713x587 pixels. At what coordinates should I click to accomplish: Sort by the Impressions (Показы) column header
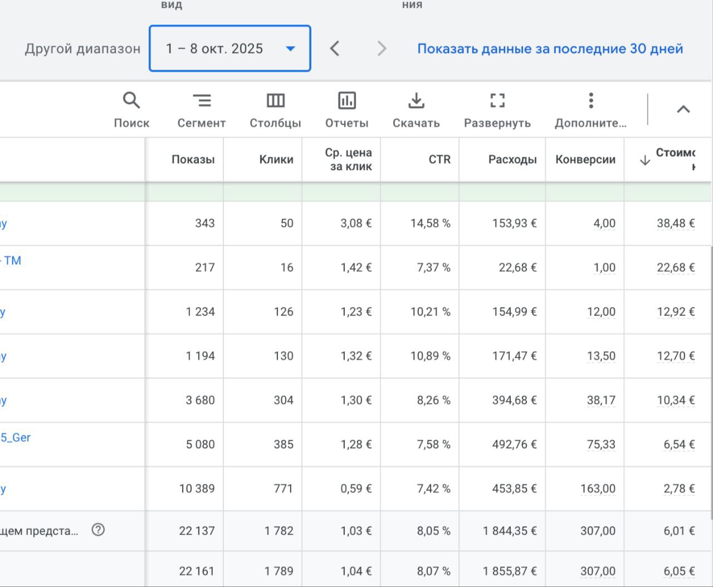193,159
